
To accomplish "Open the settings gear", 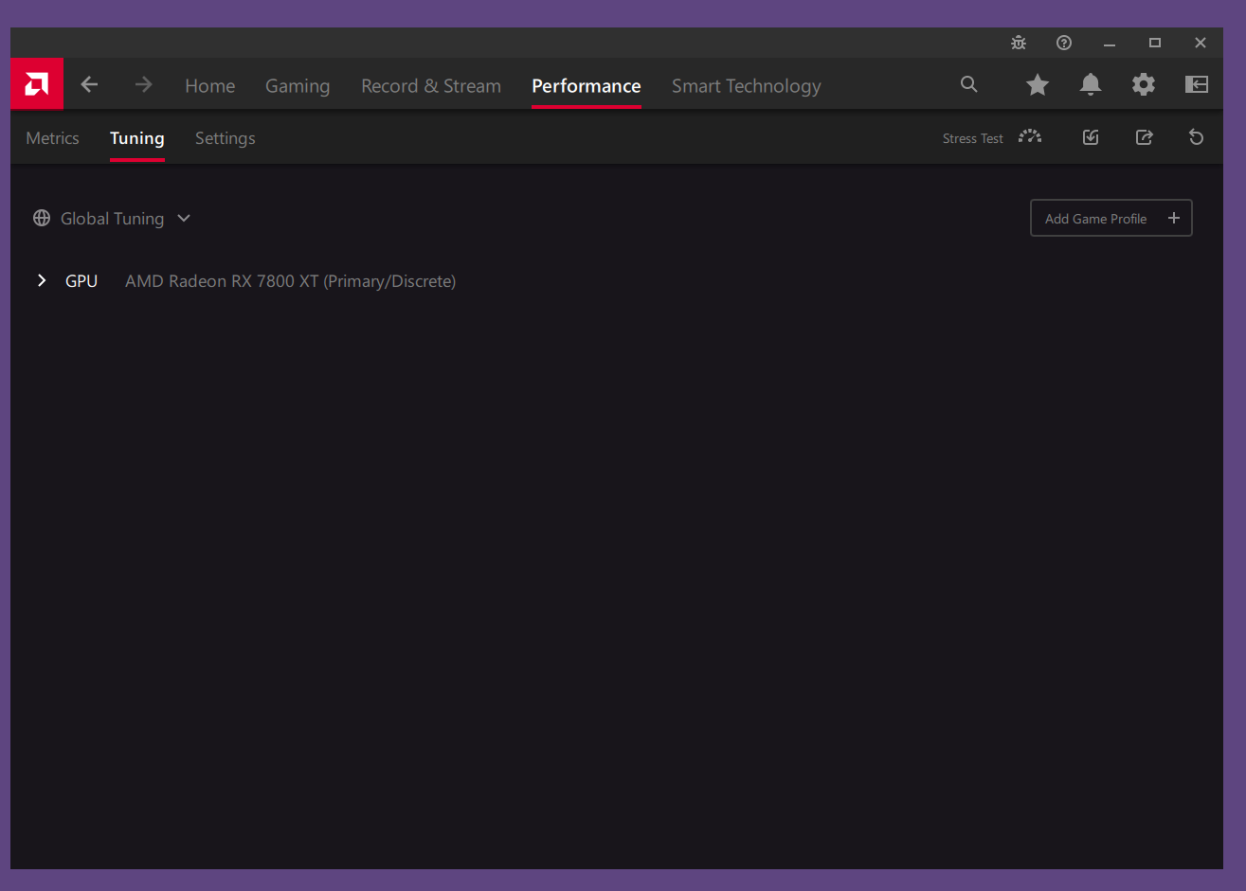I will click(1144, 85).
